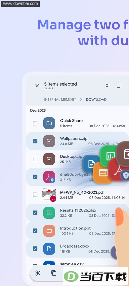This screenshot has width=129, height=286.
Task: Tap the 5 items selected title
Action: point(60,84)
